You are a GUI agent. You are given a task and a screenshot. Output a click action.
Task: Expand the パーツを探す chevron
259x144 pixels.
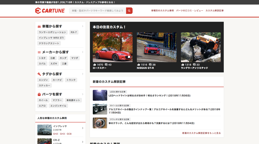[83, 94]
